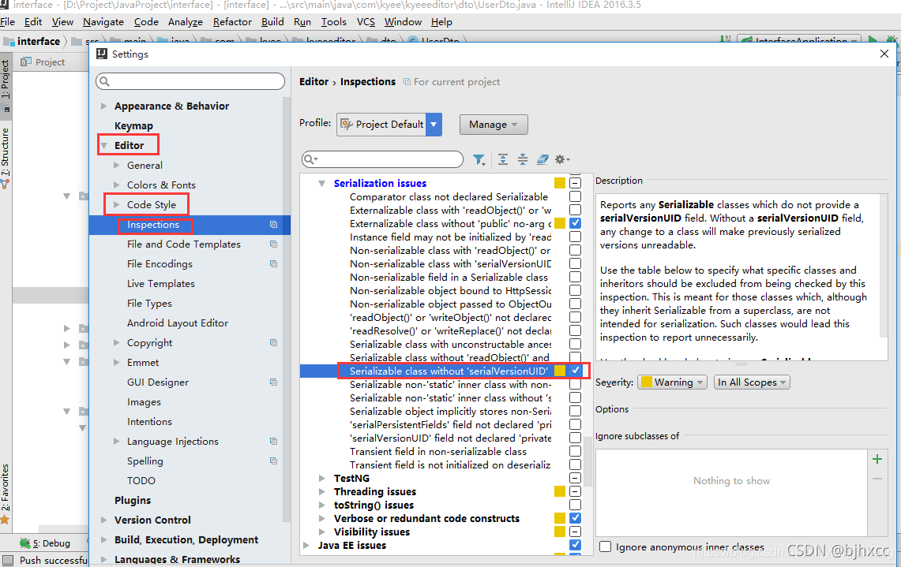Click the project-level icon beside File and Code Templates
901x567 pixels.
(273, 244)
